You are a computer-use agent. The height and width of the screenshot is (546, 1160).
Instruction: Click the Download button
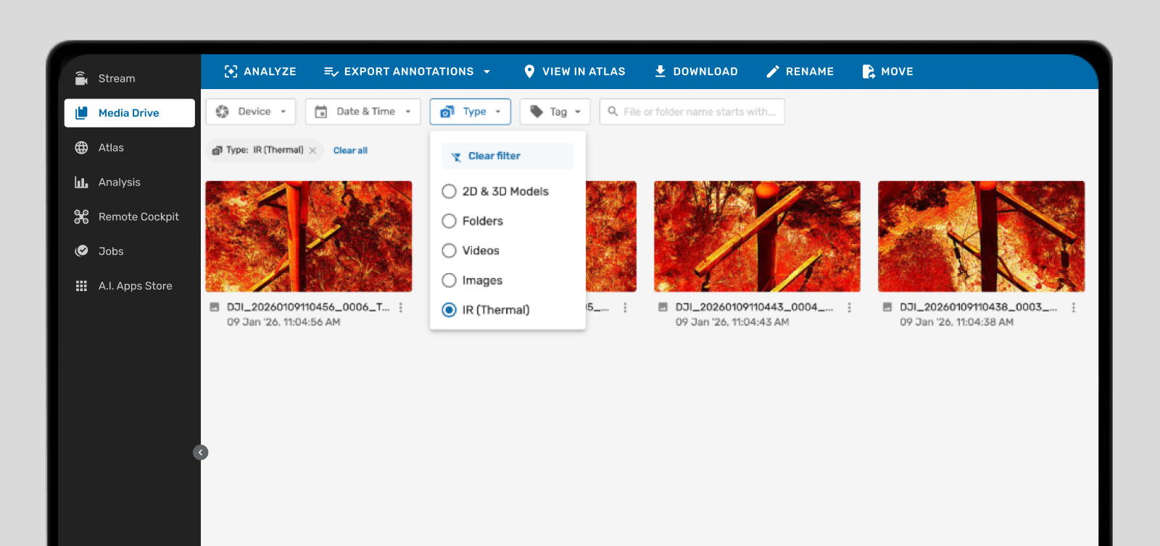tap(696, 72)
